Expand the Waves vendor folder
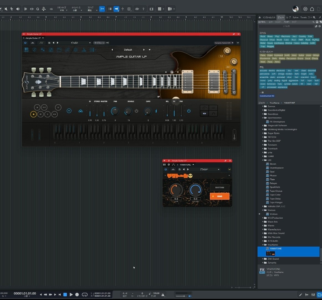This screenshot has width=322, height=300. 263,226
